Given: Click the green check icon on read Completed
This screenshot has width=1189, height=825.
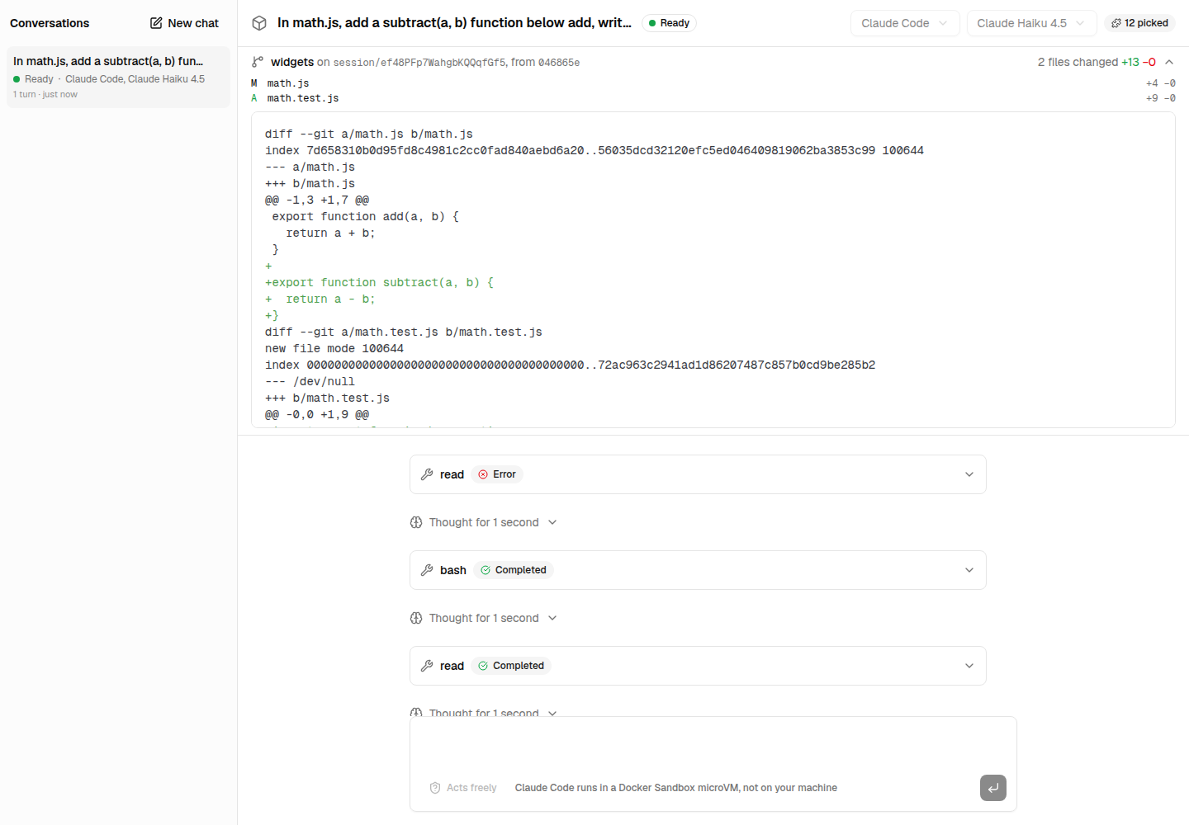Looking at the screenshot, I should coord(483,666).
